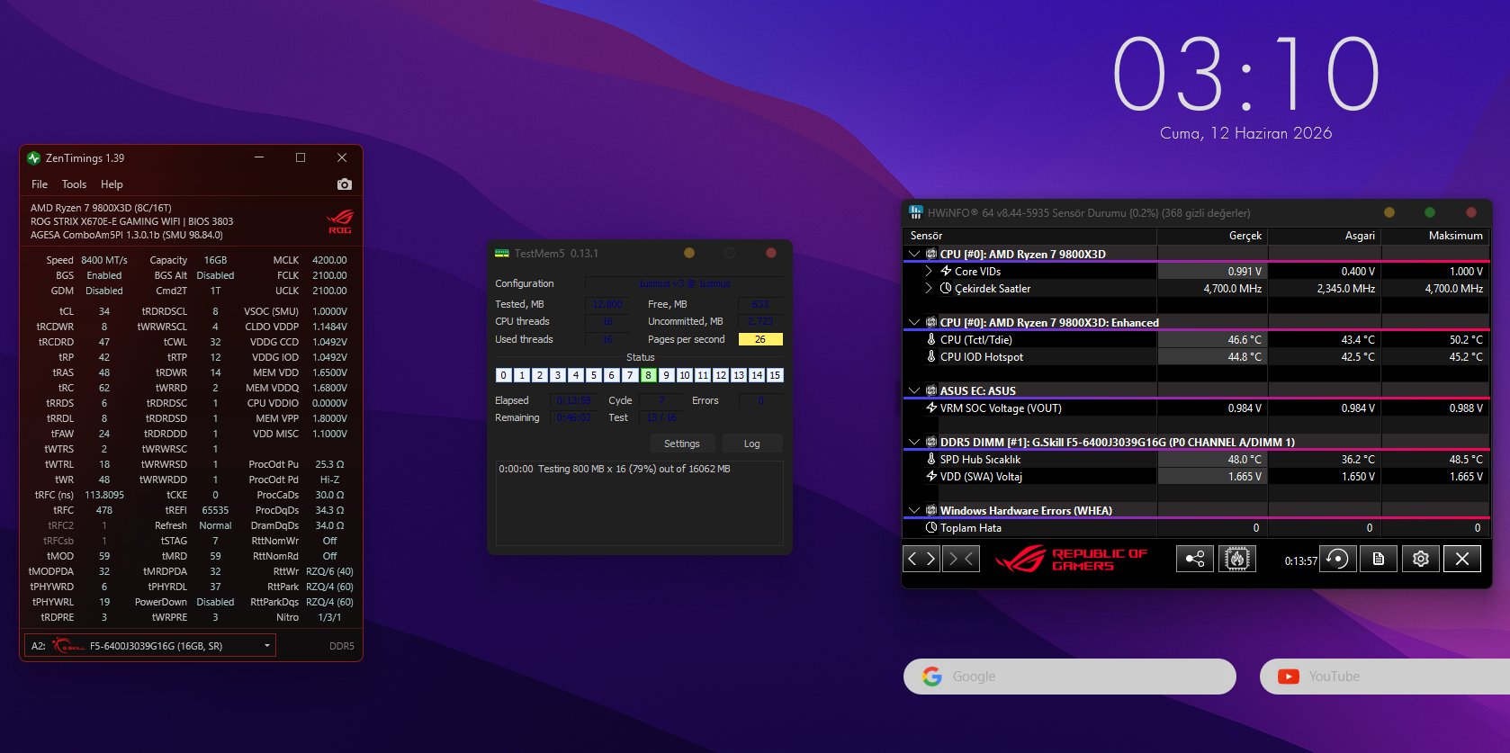Click the ZenTimings app logo icon

pos(34,158)
